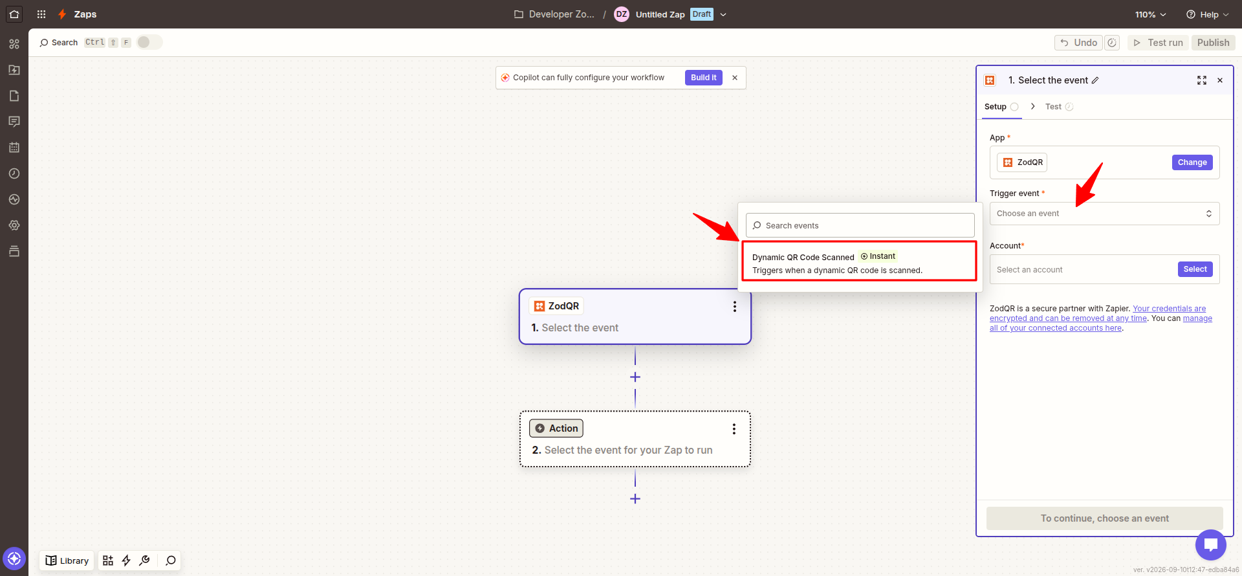Image resolution: width=1242 pixels, height=576 pixels.
Task: Open the Choose an event dropdown
Action: click(x=1104, y=214)
